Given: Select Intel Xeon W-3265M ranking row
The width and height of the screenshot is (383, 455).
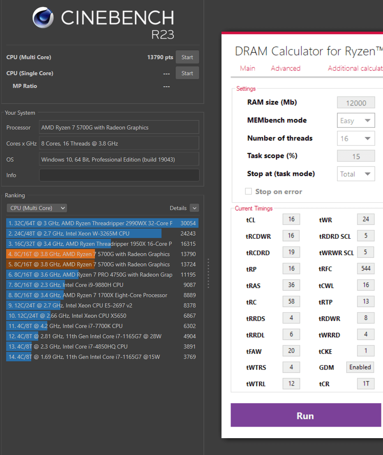Looking at the screenshot, I should 102,233.
